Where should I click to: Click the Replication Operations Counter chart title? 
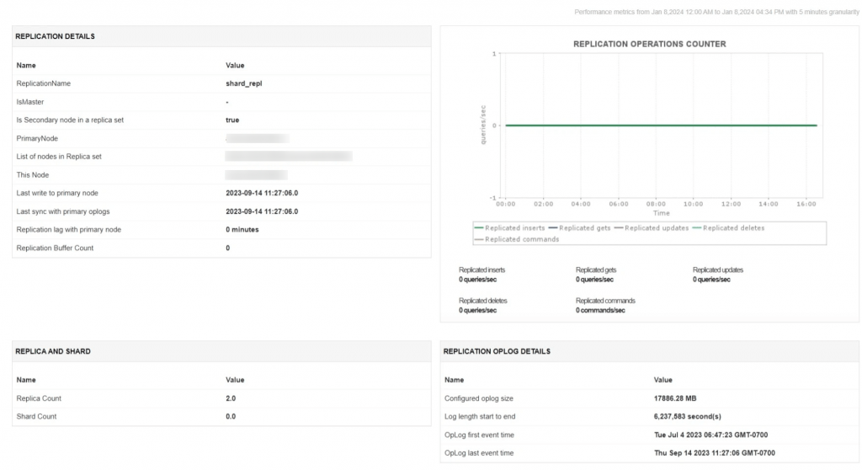click(x=649, y=44)
